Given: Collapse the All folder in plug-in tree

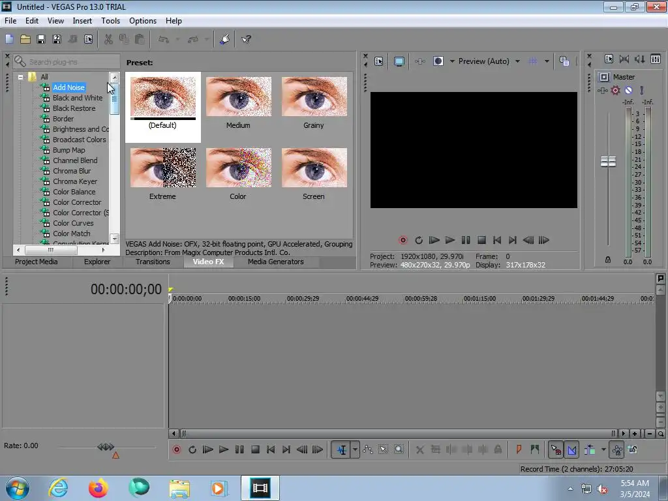Looking at the screenshot, I should 20,77.
